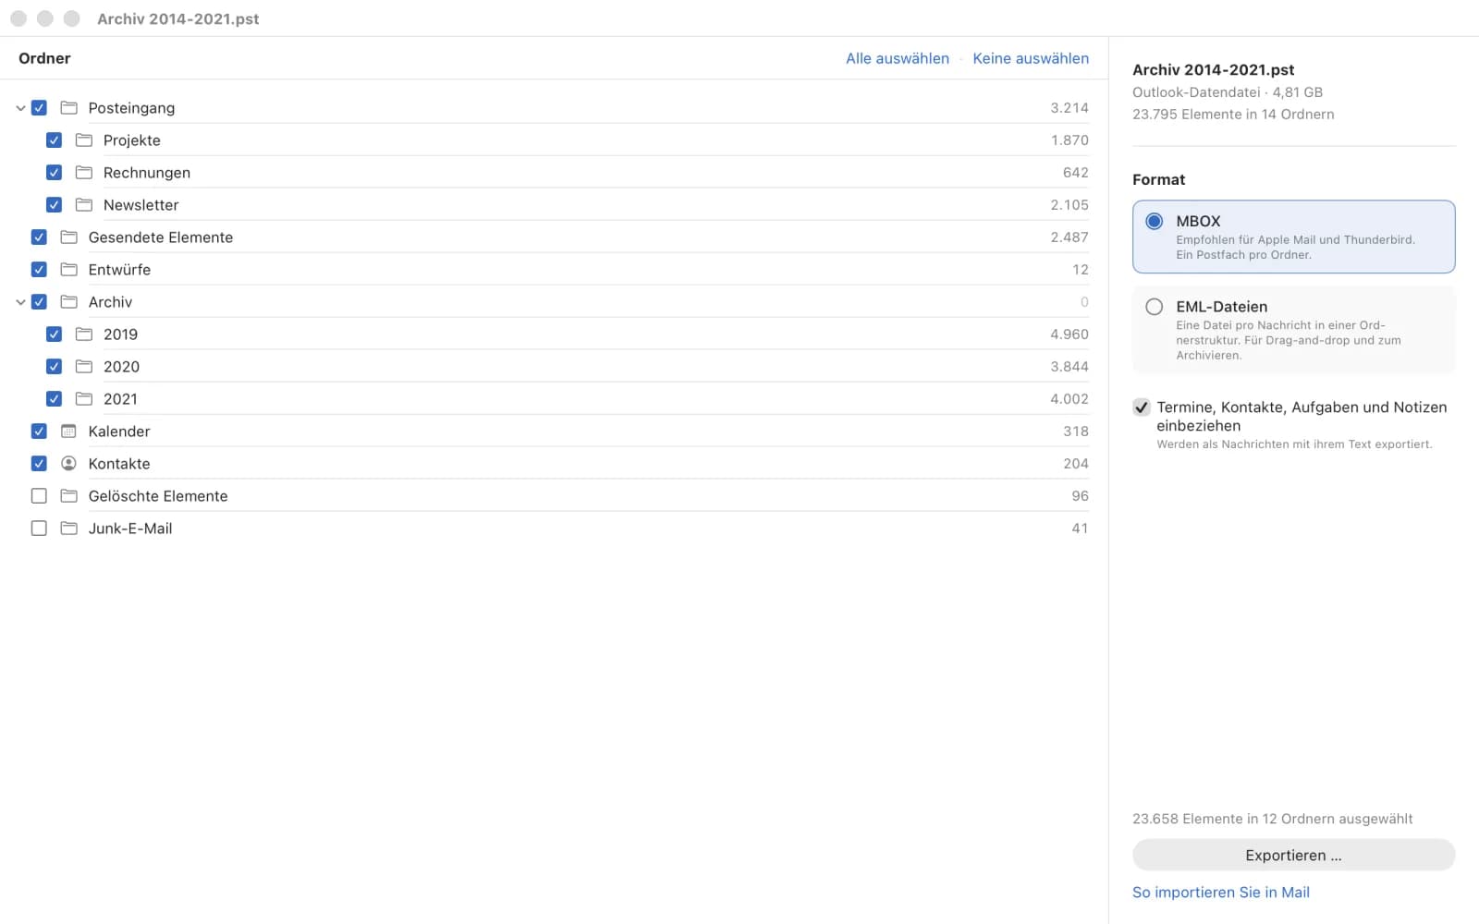Viewport: 1479px width, 924px height.
Task: Click the Newsletter folder icon
Action: (x=84, y=205)
